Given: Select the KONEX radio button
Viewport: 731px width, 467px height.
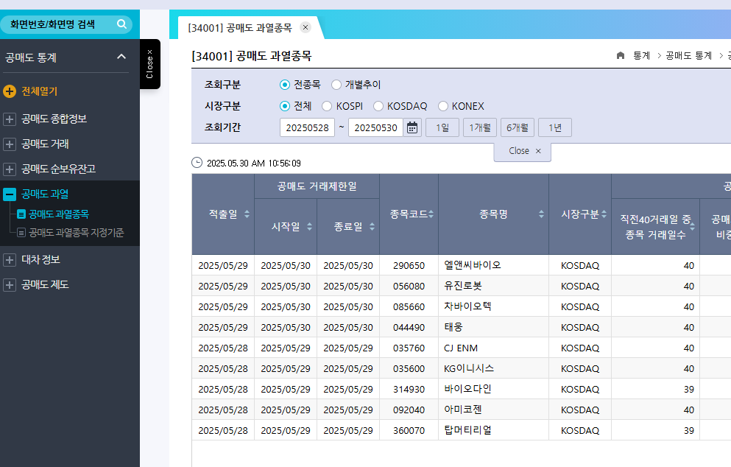Looking at the screenshot, I should tap(443, 106).
